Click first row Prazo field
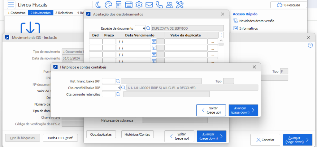 pyautogui.click(x=109, y=42)
